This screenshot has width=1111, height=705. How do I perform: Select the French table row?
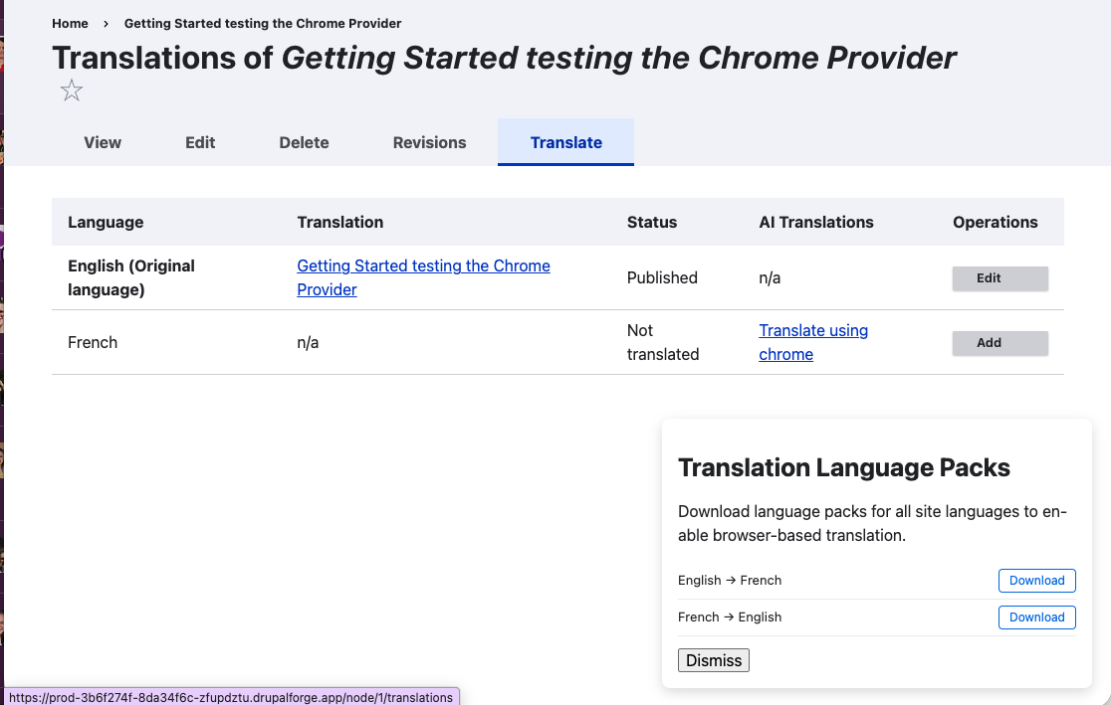92,342
